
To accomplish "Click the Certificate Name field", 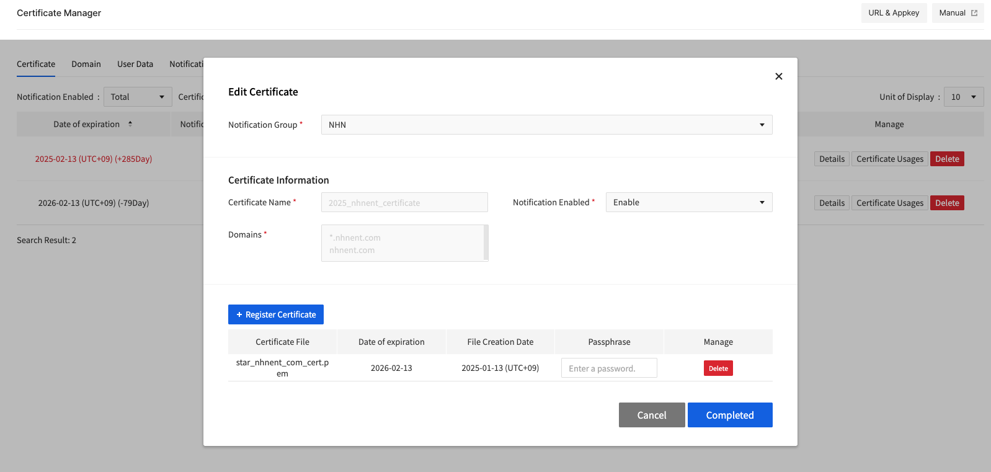I will [x=404, y=203].
